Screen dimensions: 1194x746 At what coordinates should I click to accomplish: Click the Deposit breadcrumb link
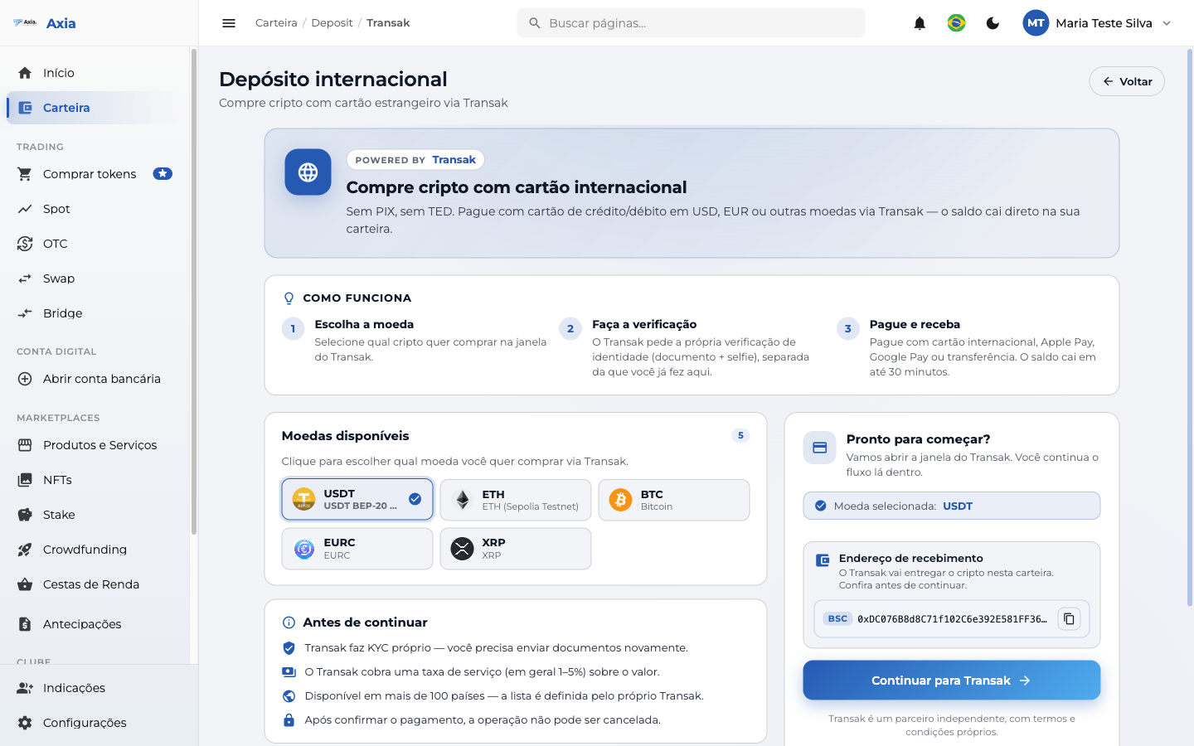tap(332, 23)
